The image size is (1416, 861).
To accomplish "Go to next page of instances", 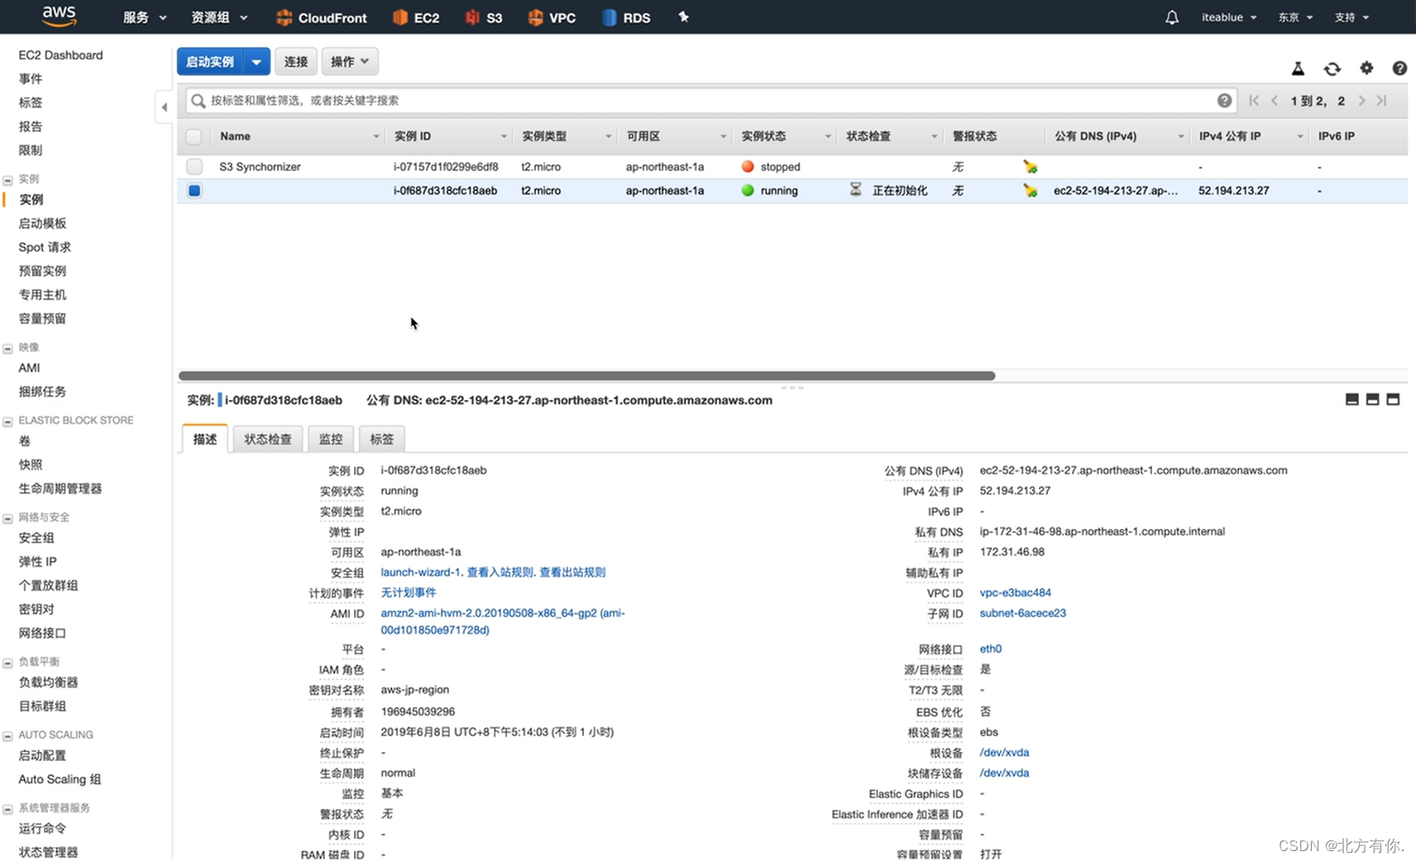I will tap(1361, 100).
